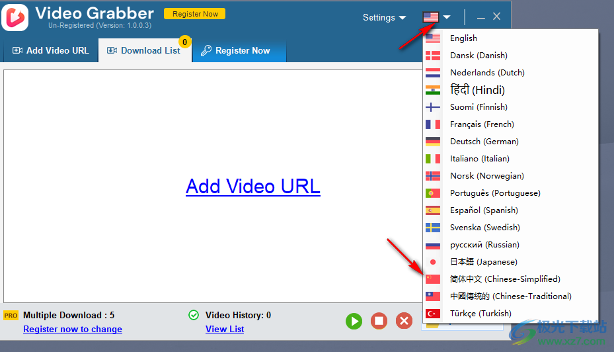
Task: Open the Settings dropdown menu
Action: 384,17
